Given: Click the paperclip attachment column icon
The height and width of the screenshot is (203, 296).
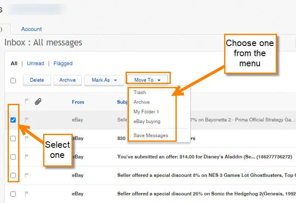Looking at the screenshot, I should pyautogui.click(x=38, y=101).
